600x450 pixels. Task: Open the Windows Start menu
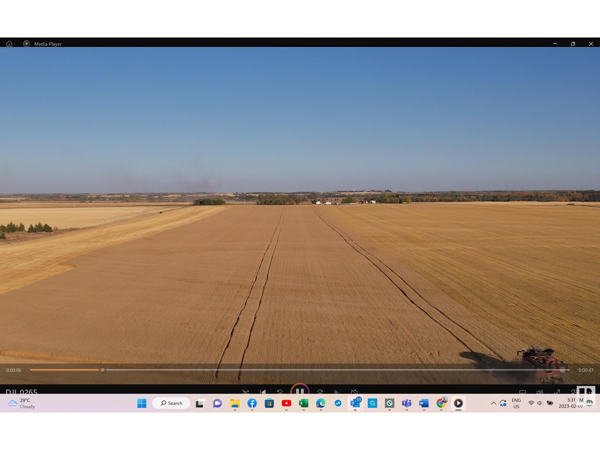click(142, 403)
